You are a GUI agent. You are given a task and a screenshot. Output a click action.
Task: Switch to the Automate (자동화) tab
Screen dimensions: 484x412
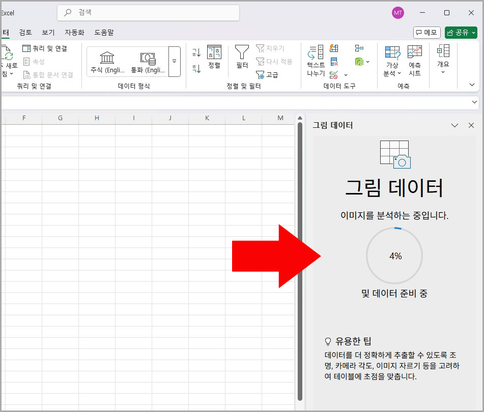pyautogui.click(x=74, y=33)
